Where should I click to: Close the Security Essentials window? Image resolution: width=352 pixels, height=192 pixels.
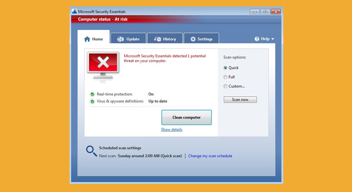click(276, 12)
